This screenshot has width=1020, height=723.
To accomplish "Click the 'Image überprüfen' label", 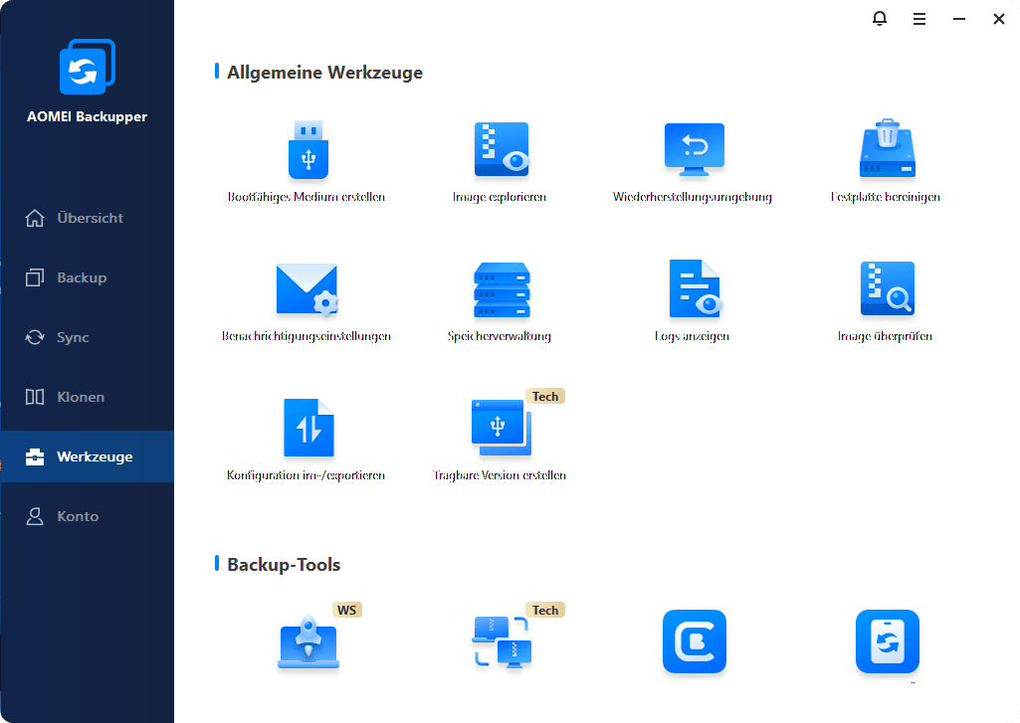I will (x=886, y=336).
